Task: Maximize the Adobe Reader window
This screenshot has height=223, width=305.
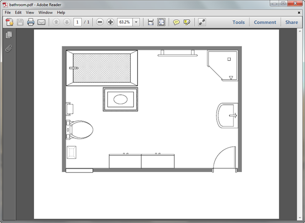Action: click(283, 4)
